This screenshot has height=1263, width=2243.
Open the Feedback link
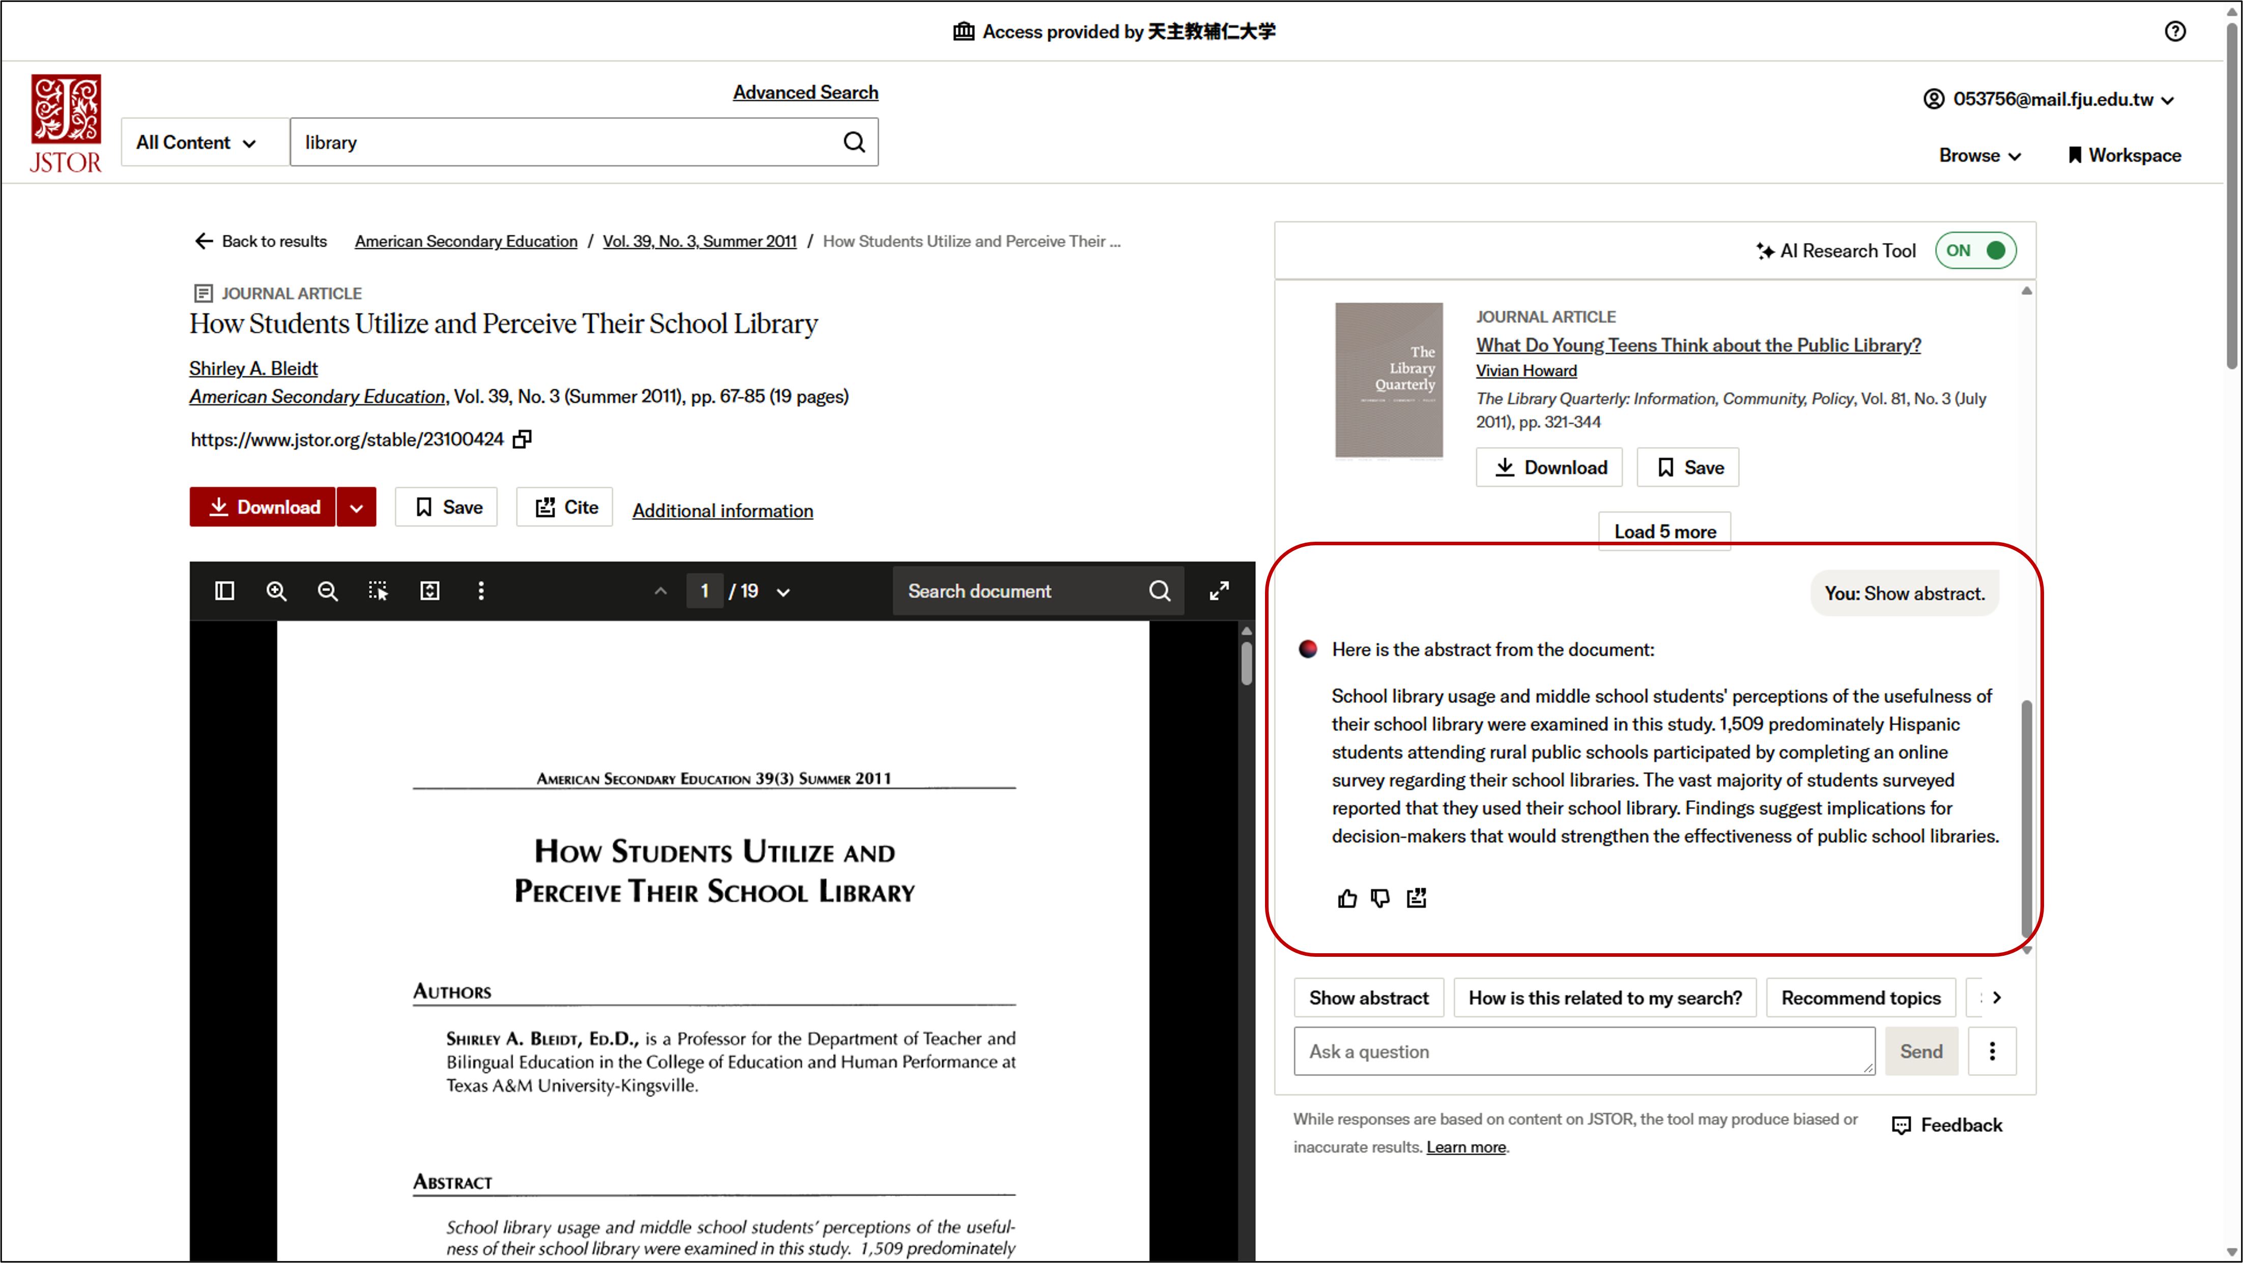(x=1948, y=1126)
